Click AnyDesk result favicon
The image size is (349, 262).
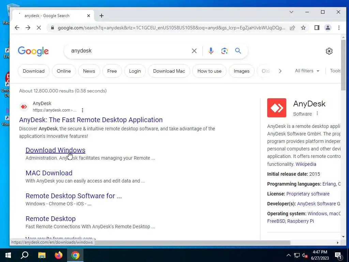pyautogui.click(x=24, y=107)
